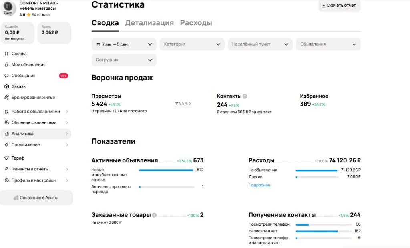Image resolution: width=410 pixels, height=248 pixels.
Task: Open the Категория dropdown
Action: click(x=192, y=44)
